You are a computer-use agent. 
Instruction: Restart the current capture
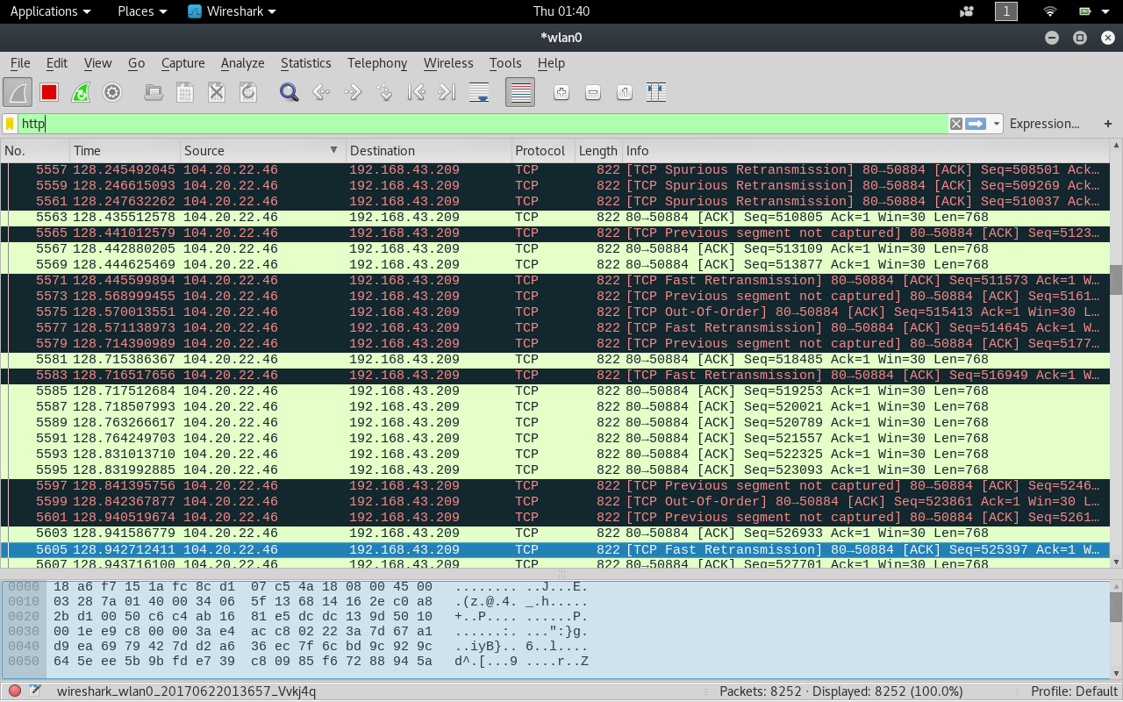tap(81, 92)
